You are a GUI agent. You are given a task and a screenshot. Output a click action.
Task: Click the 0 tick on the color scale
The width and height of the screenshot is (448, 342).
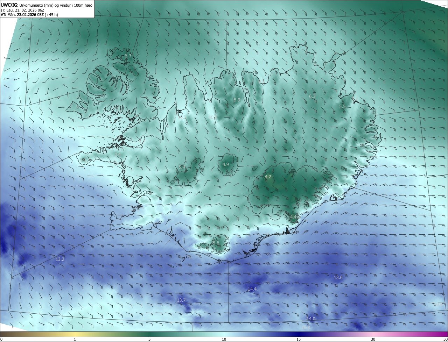click(1, 340)
